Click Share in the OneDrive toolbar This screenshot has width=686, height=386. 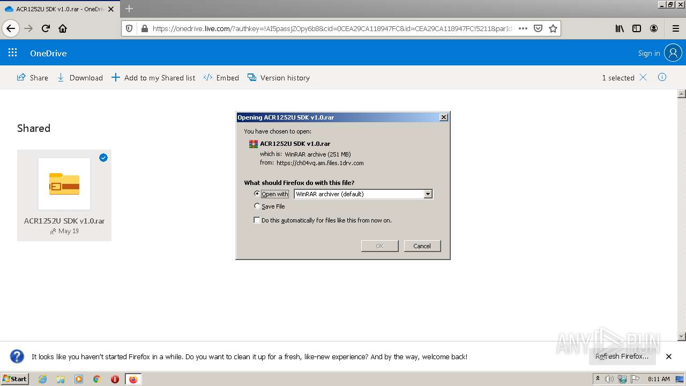pyautogui.click(x=33, y=78)
